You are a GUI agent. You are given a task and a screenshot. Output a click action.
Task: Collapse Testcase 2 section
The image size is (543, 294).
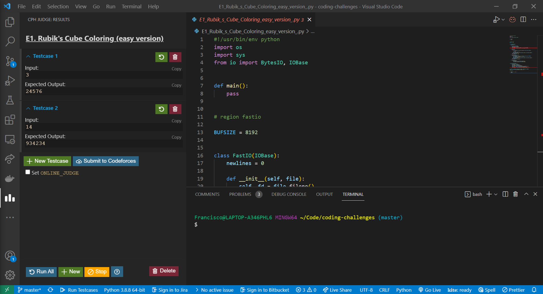tap(28, 108)
